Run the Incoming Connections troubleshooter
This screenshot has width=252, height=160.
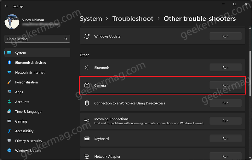226,121
